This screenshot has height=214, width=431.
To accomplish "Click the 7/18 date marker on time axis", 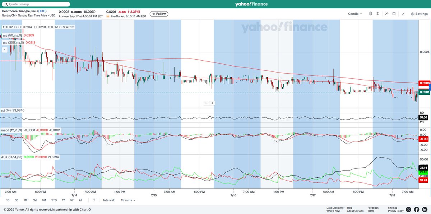I will (x=392, y=195).
